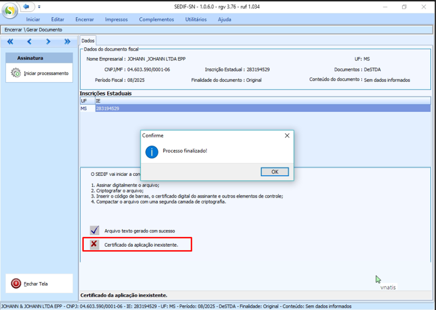Go to previous record left arrow

coord(29,42)
